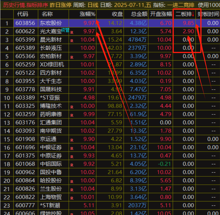Click the R marker beside 光大嘉宝
This screenshot has height=215, width=220.
(72, 33)
